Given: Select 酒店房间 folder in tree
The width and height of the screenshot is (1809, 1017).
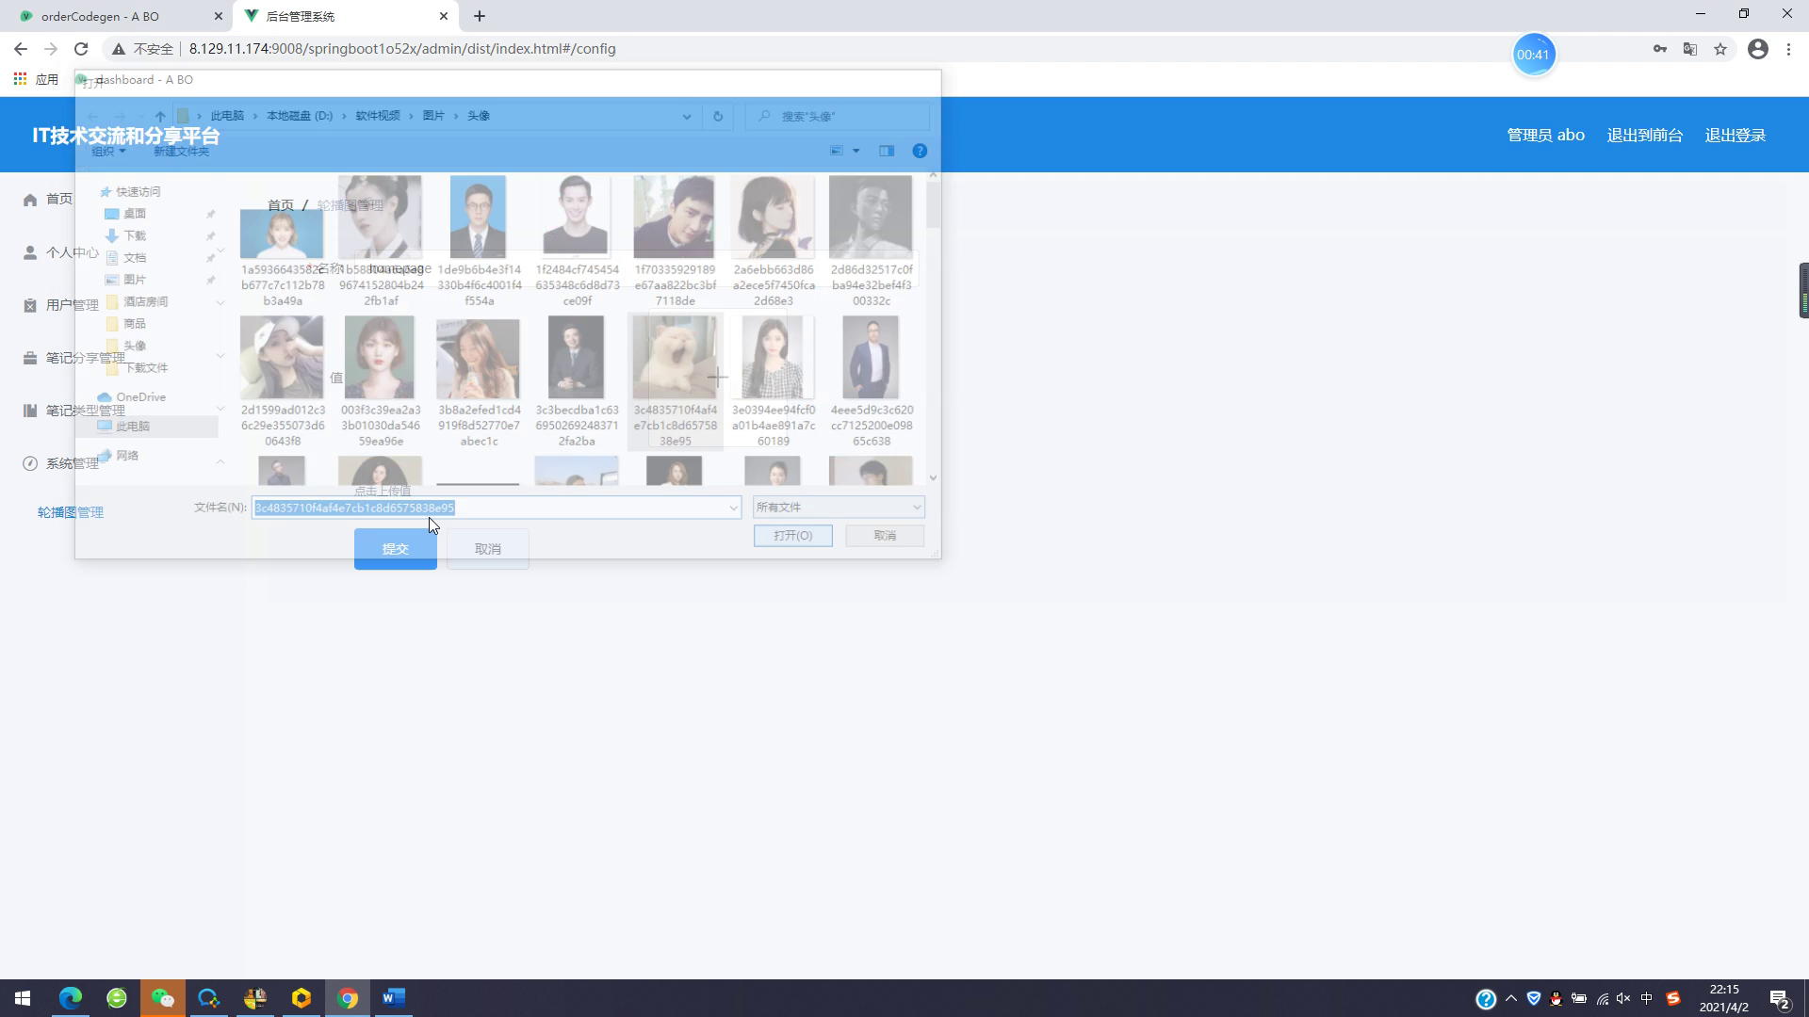Looking at the screenshot, I should coord(145,301).
